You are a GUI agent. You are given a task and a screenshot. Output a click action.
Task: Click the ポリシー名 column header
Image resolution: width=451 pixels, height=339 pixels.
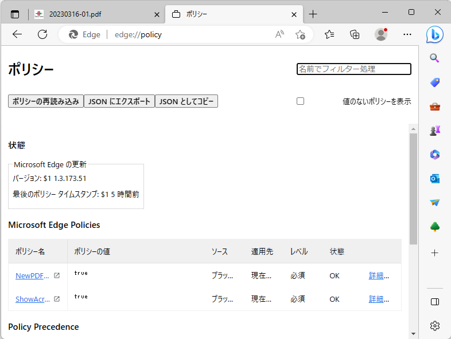[x=30, y=252]
